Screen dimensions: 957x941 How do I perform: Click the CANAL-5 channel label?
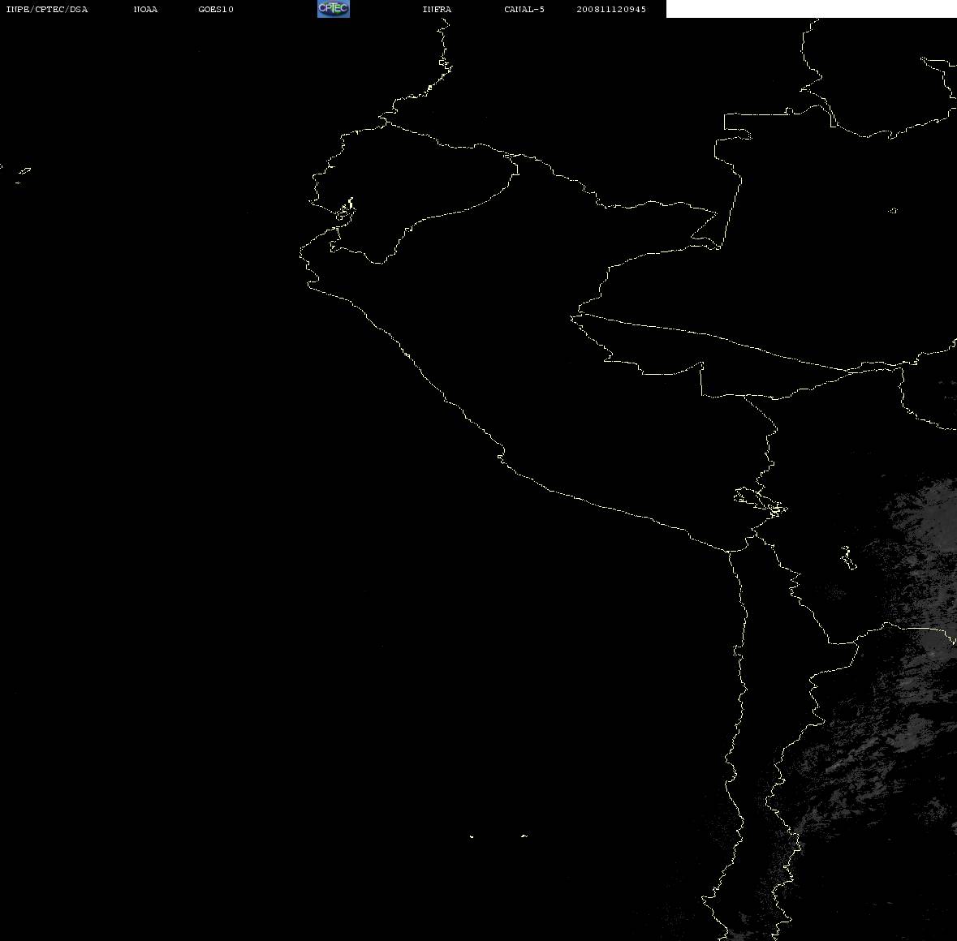pyautogui.click(x=524, y=9)
